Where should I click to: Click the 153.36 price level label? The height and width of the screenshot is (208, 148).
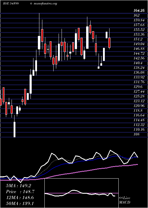point(139,34)
